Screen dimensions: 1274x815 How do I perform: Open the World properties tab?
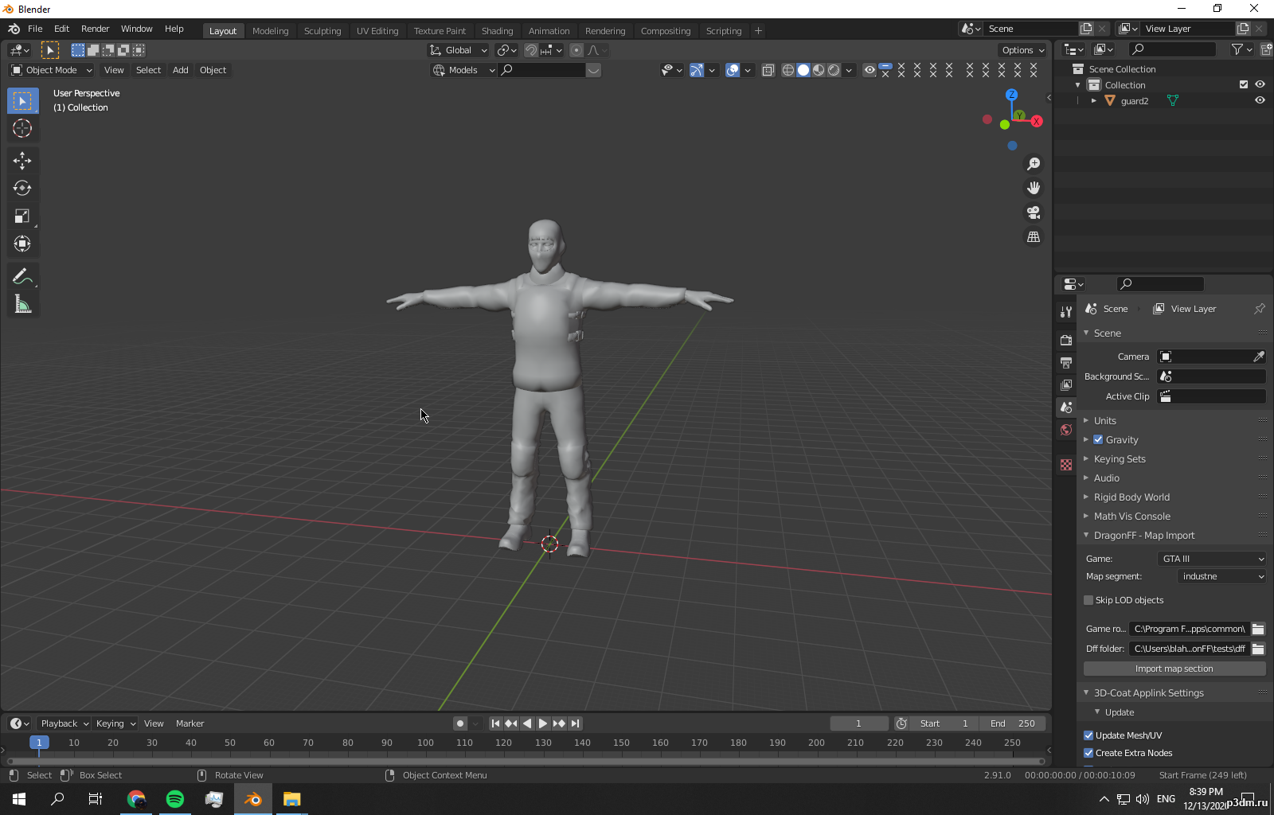[1066, 430]
